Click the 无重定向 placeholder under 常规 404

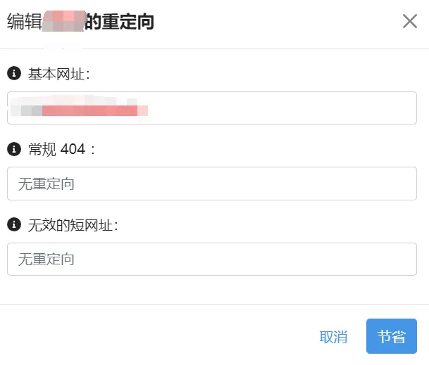[46, 184]
